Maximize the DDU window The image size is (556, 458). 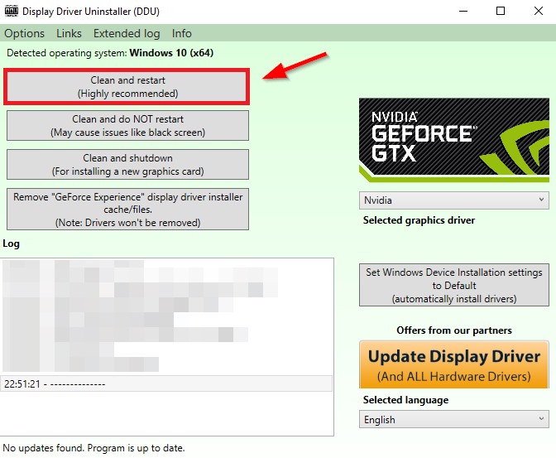(x=501, y=11)
